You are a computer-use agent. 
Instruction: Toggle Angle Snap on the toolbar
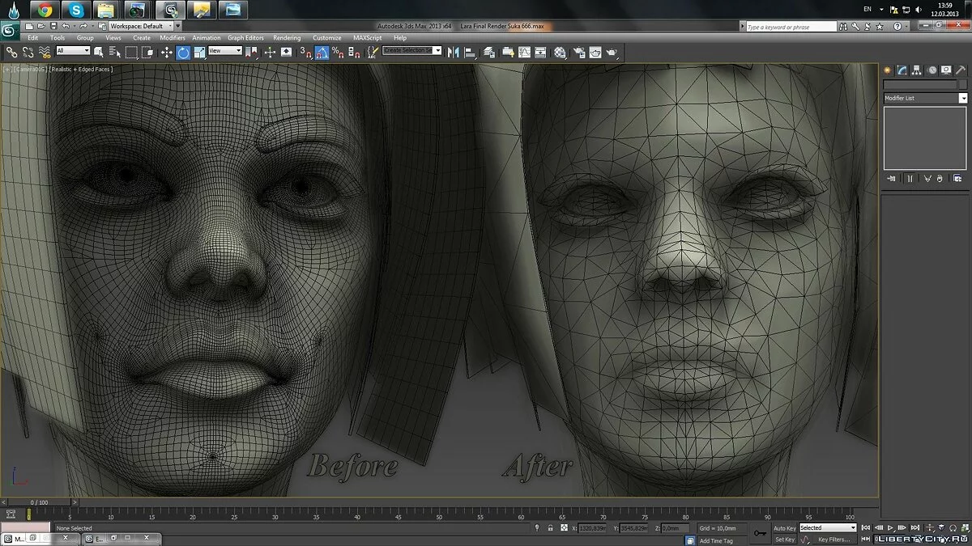(322, 52)
